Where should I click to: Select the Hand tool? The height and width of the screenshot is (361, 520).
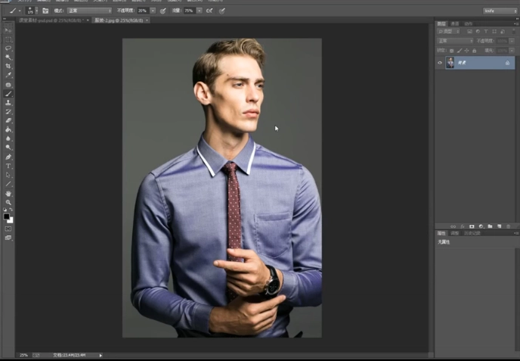click(x=8, y=193)
